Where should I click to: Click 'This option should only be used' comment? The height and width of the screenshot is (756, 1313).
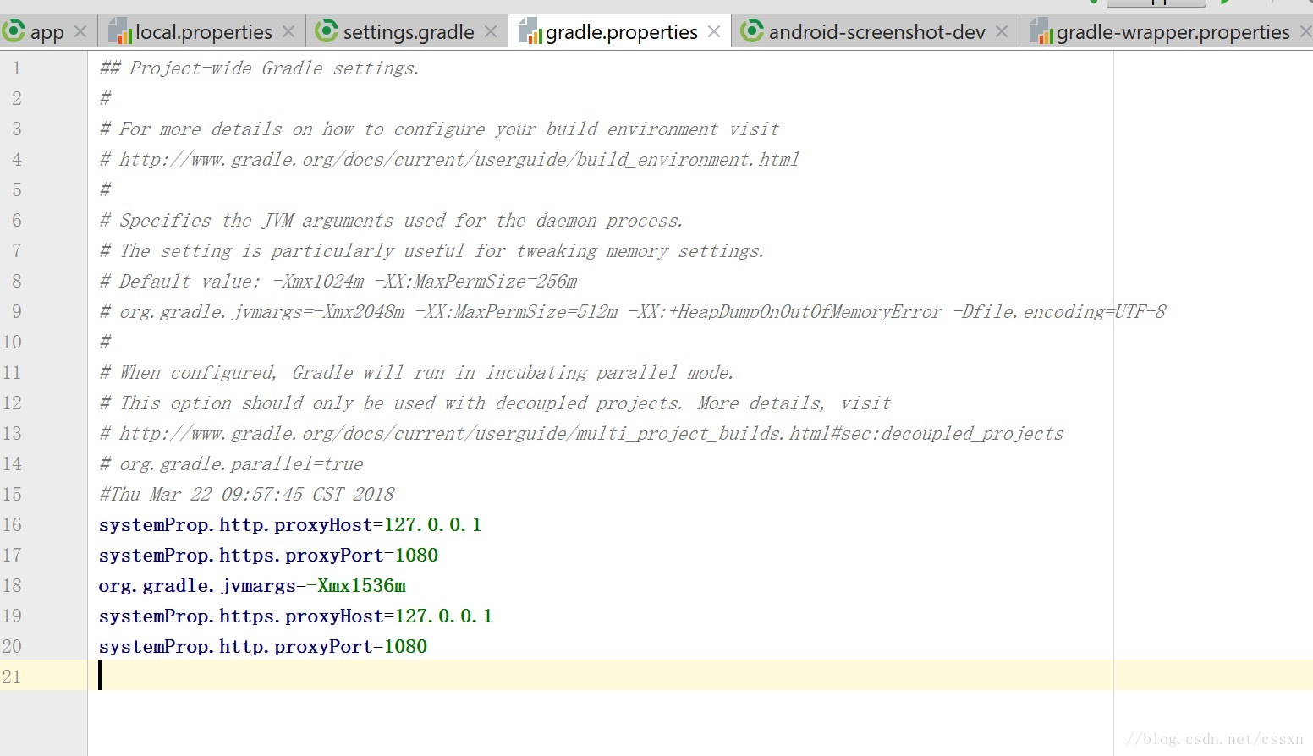(x=495, y=403)
